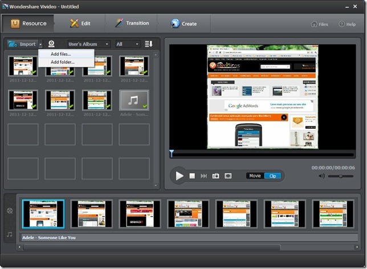Open the All filter dropdown
The image size is (367, 269).
tap(128, 44)
